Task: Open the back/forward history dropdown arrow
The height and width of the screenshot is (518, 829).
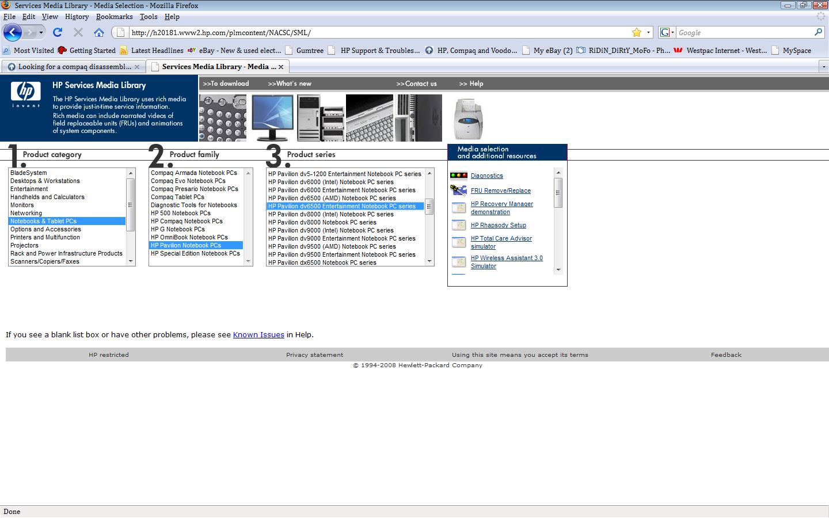Action: [41, 32]
